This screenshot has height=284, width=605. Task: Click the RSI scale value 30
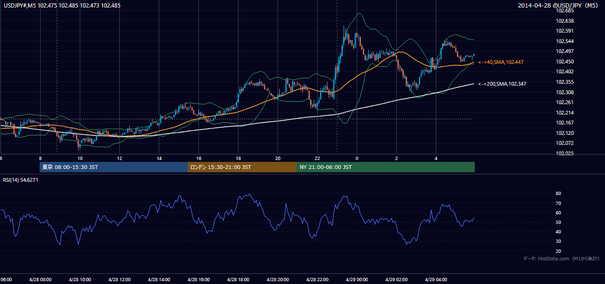pyautogui.click(x=558, y=241)
